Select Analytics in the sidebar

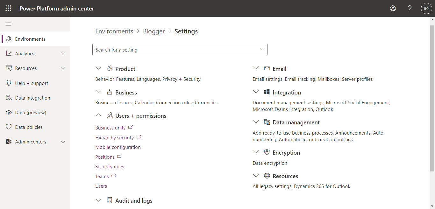tap(35, 53)
